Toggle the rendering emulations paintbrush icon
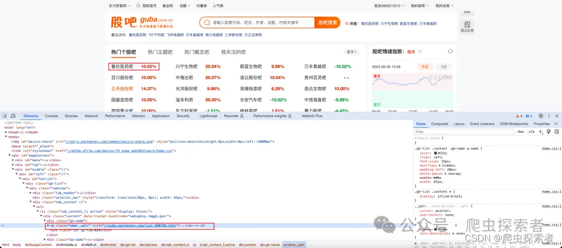 click(548, 132)
